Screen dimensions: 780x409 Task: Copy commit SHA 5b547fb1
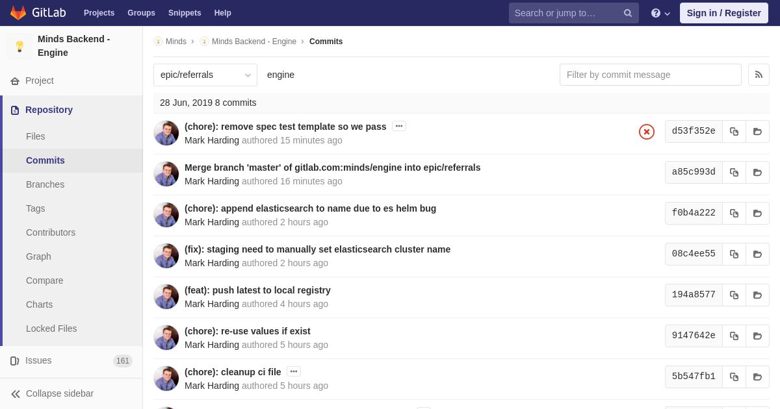point(734,377)
